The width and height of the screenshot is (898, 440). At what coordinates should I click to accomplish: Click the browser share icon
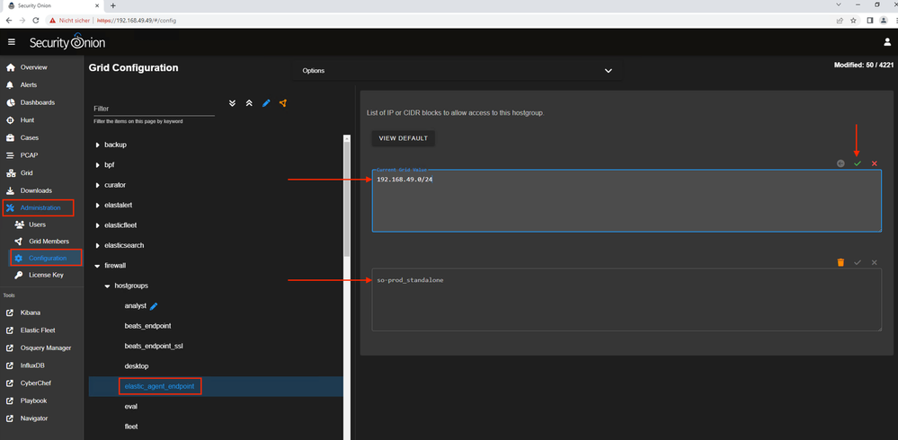(x=840, y=20)
